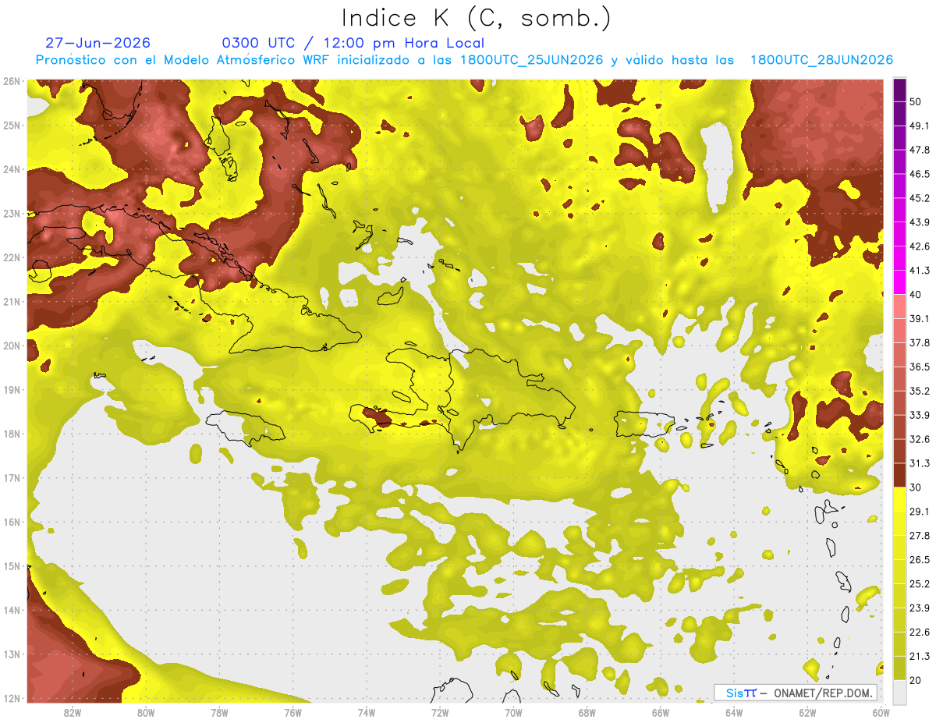936x723 pixels.
Task: Click the colorbar value "27.8"
Action: (920, 536)
